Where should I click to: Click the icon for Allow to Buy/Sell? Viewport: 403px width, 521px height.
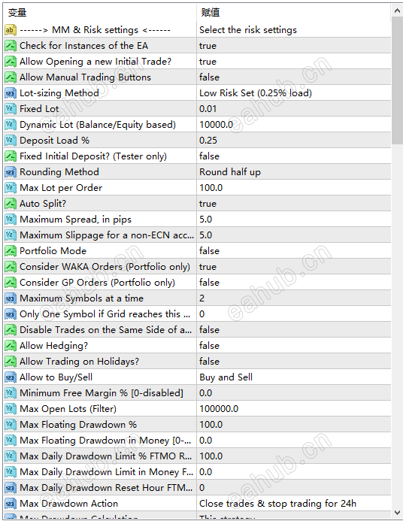pos(11,377)
